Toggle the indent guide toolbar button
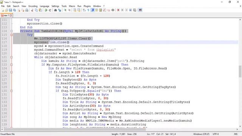This screenshot has height=136, width=242. [93, 10]
